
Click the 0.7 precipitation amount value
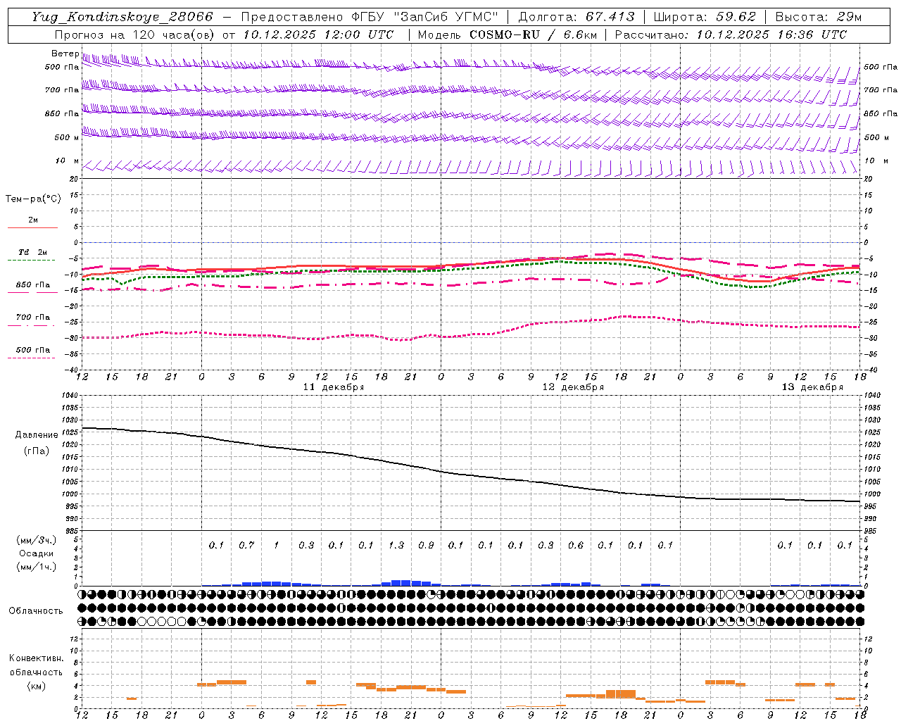coord(246,545)
